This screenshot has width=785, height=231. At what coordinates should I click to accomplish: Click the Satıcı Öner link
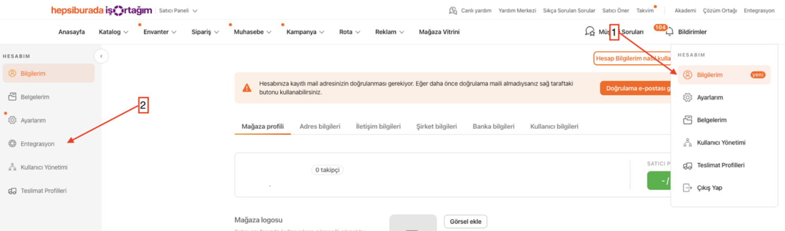pos(616,11)
